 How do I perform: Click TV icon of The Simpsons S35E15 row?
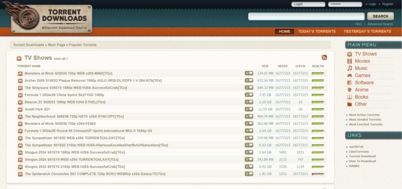[20, 88]
